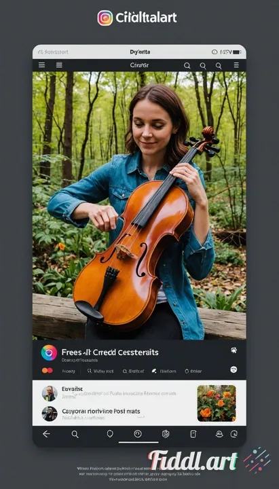Click the gear icon beside the post title
This screenshot has height=489, width=279.
[x=234, y=350]
